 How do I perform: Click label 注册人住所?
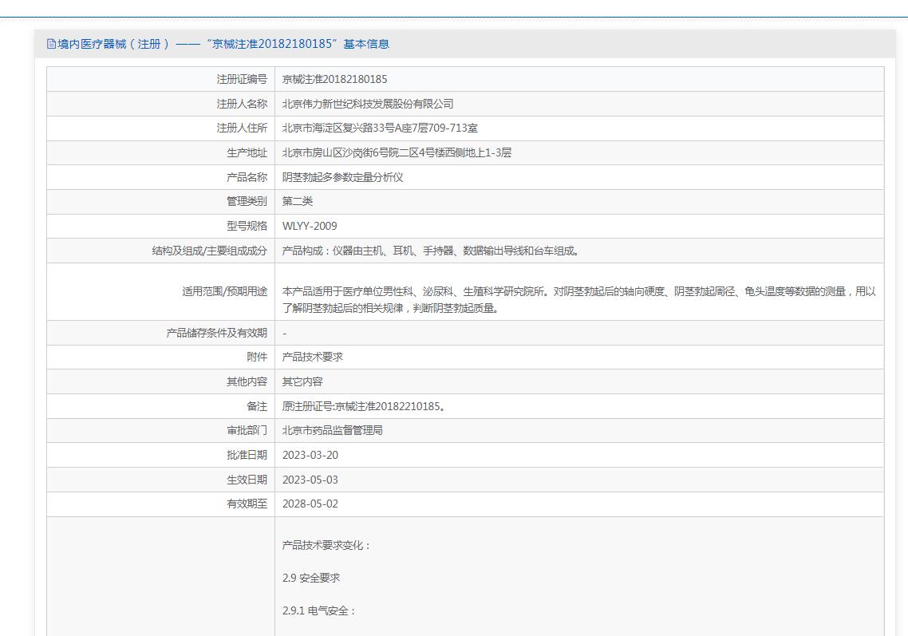242,128
